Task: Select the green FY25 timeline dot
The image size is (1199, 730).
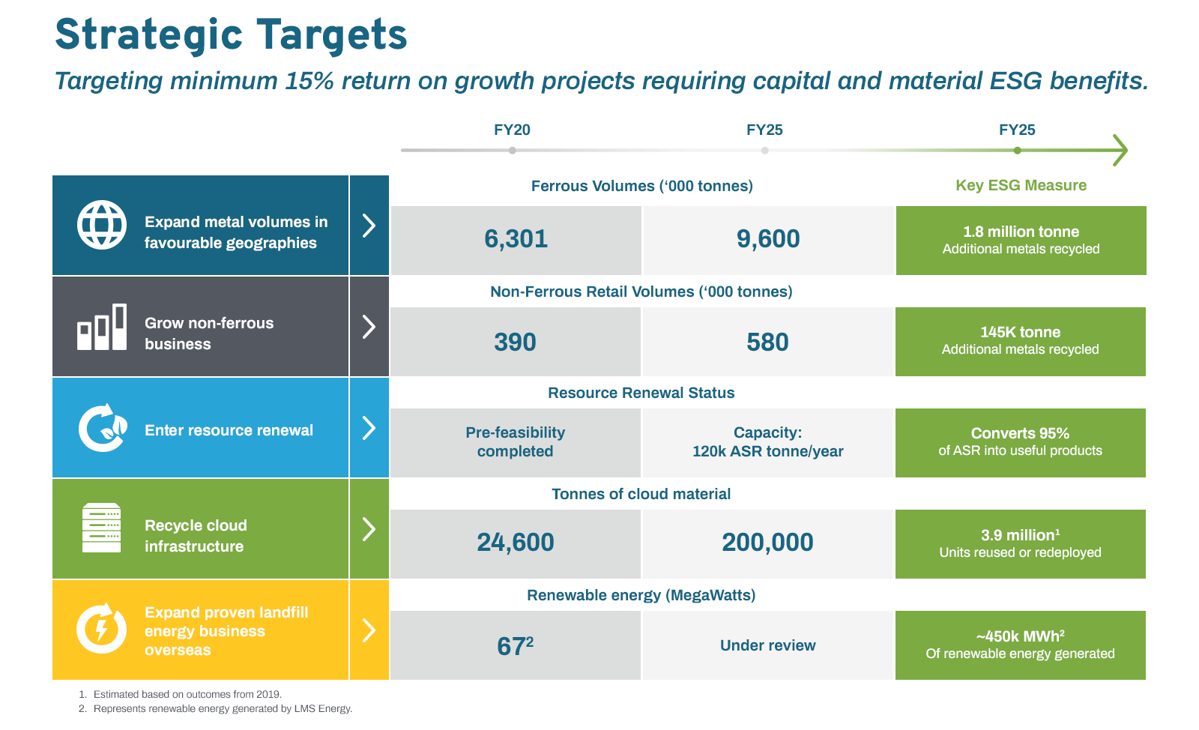Action: click(x=1017, y=151)
